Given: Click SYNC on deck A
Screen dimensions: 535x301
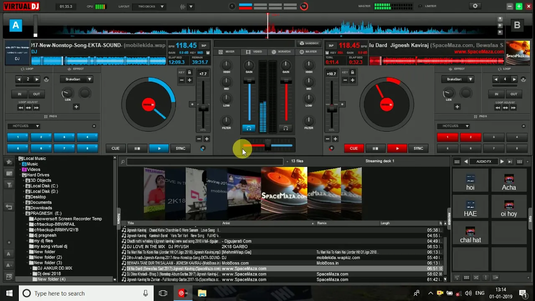Looking at the screenshot, I should click(181, 148).
